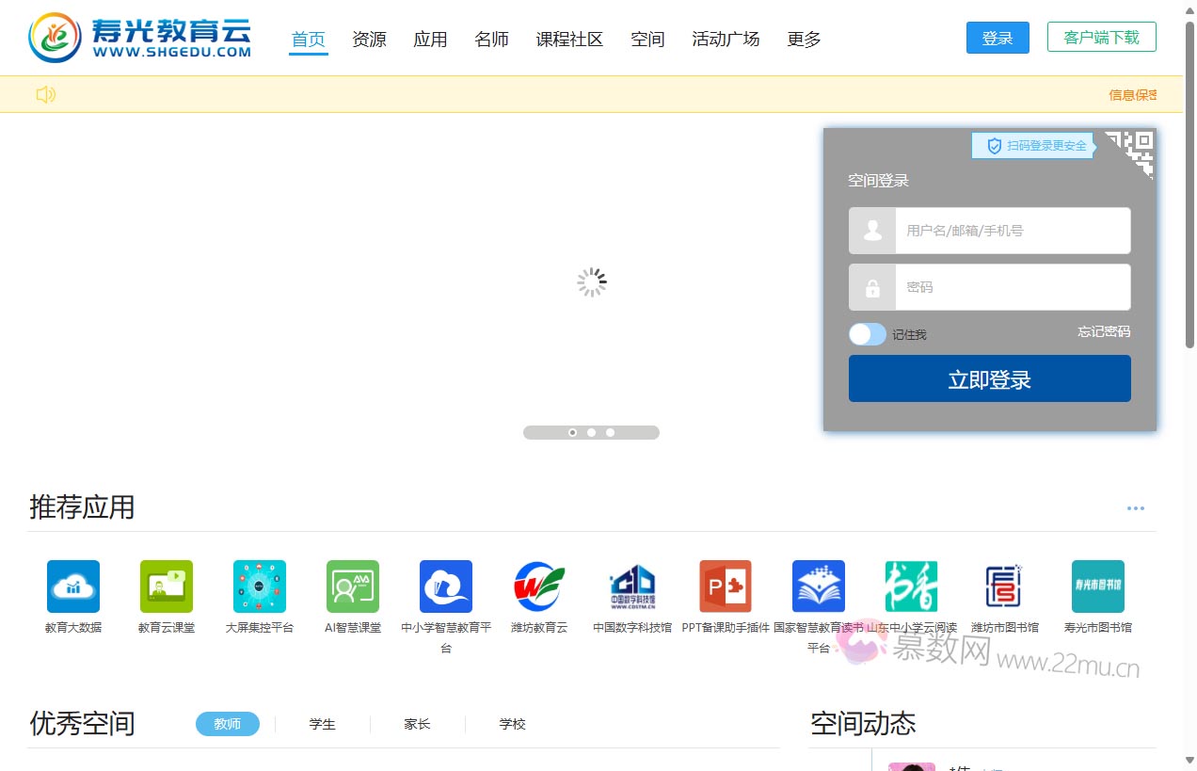Toggle the 记住我 switch

pos(867,334)
